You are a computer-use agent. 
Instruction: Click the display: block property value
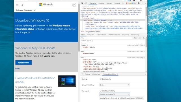point(92,47)
